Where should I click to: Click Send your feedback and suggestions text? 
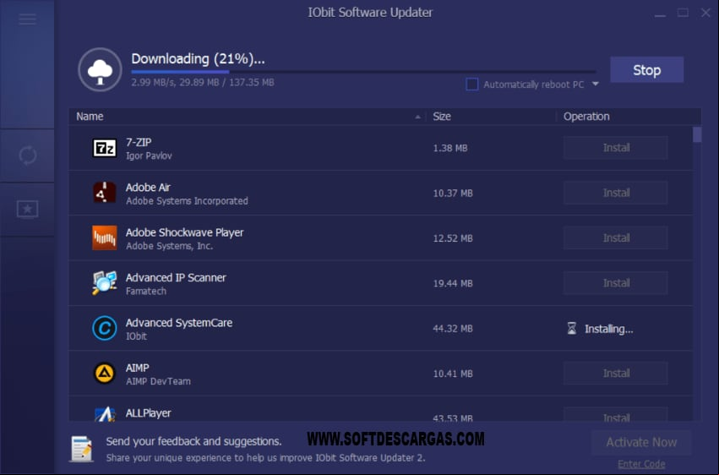(193, 441)
